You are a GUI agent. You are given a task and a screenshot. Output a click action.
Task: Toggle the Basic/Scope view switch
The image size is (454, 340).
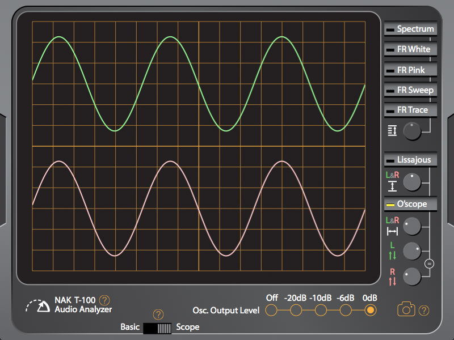[x=158, y=329]
